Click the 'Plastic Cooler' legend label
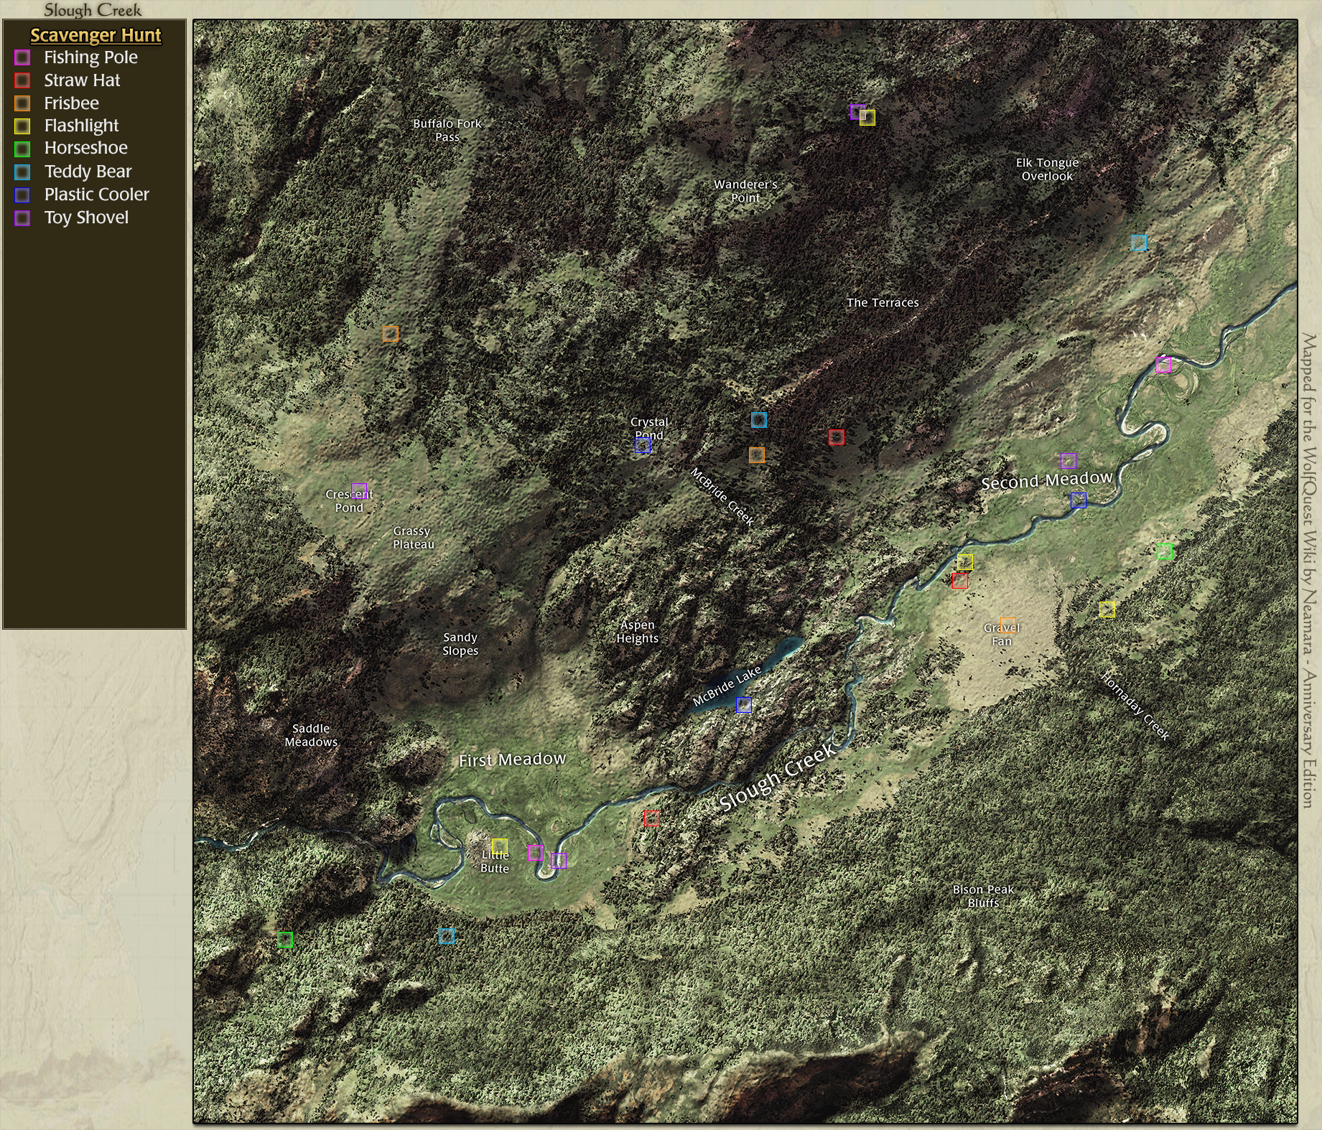This screenshot has width=1322, height=1130. (96, 195)
